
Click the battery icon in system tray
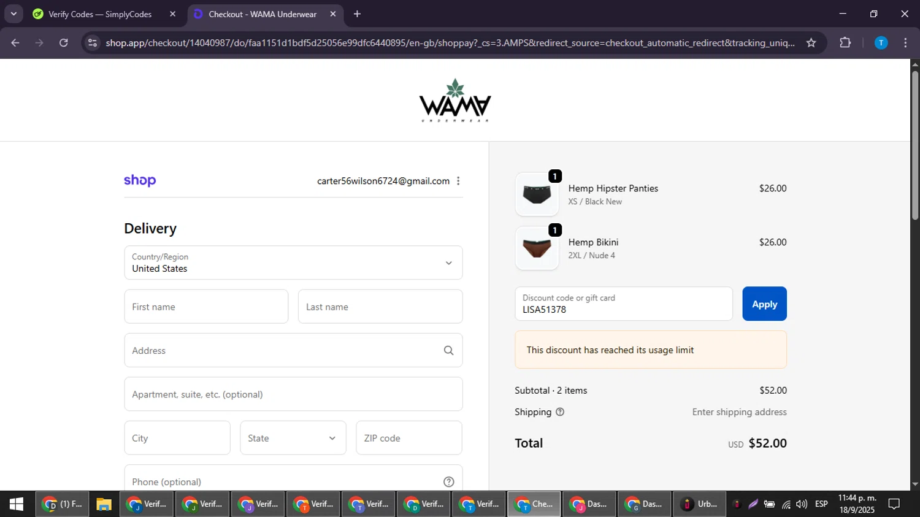point(769,504)
